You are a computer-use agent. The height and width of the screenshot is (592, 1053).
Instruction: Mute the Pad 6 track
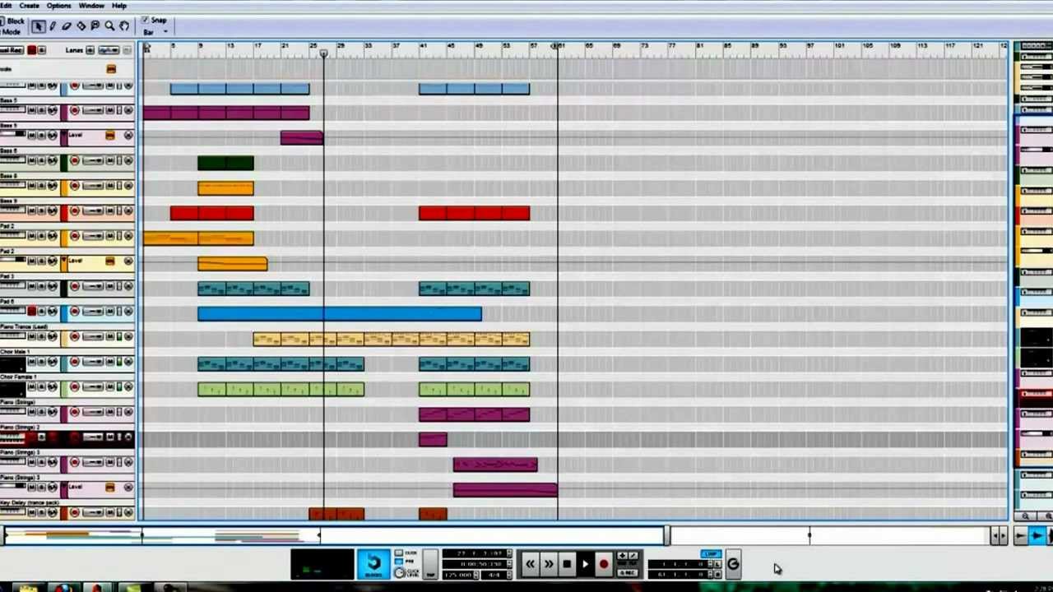click(32, 311)
